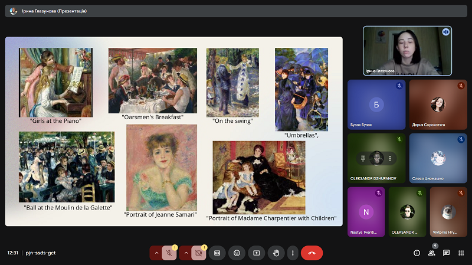Select Viktoriia Hry's participant tile
The width and height of the screenshot is (472, 265).
(448, 212)
